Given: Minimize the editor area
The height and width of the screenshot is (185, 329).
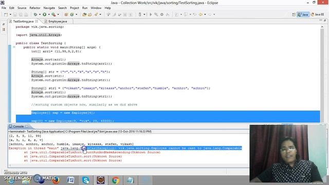Looking at the screenshot, I should tap(321, 21).
